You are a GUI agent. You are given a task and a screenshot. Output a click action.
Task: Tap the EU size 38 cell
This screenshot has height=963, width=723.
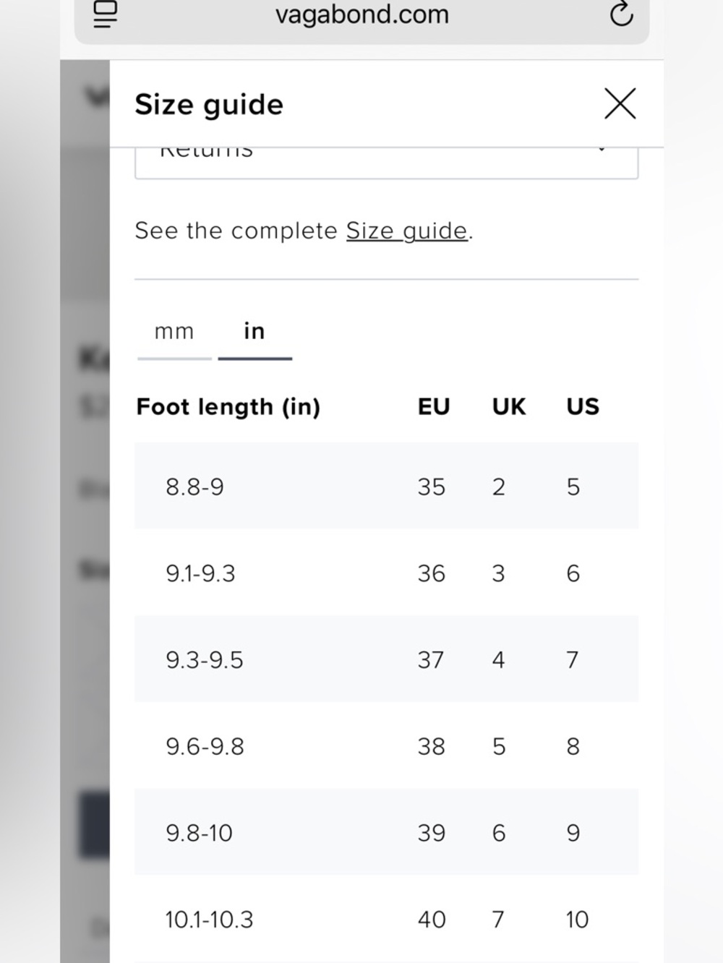coord(431,746)
